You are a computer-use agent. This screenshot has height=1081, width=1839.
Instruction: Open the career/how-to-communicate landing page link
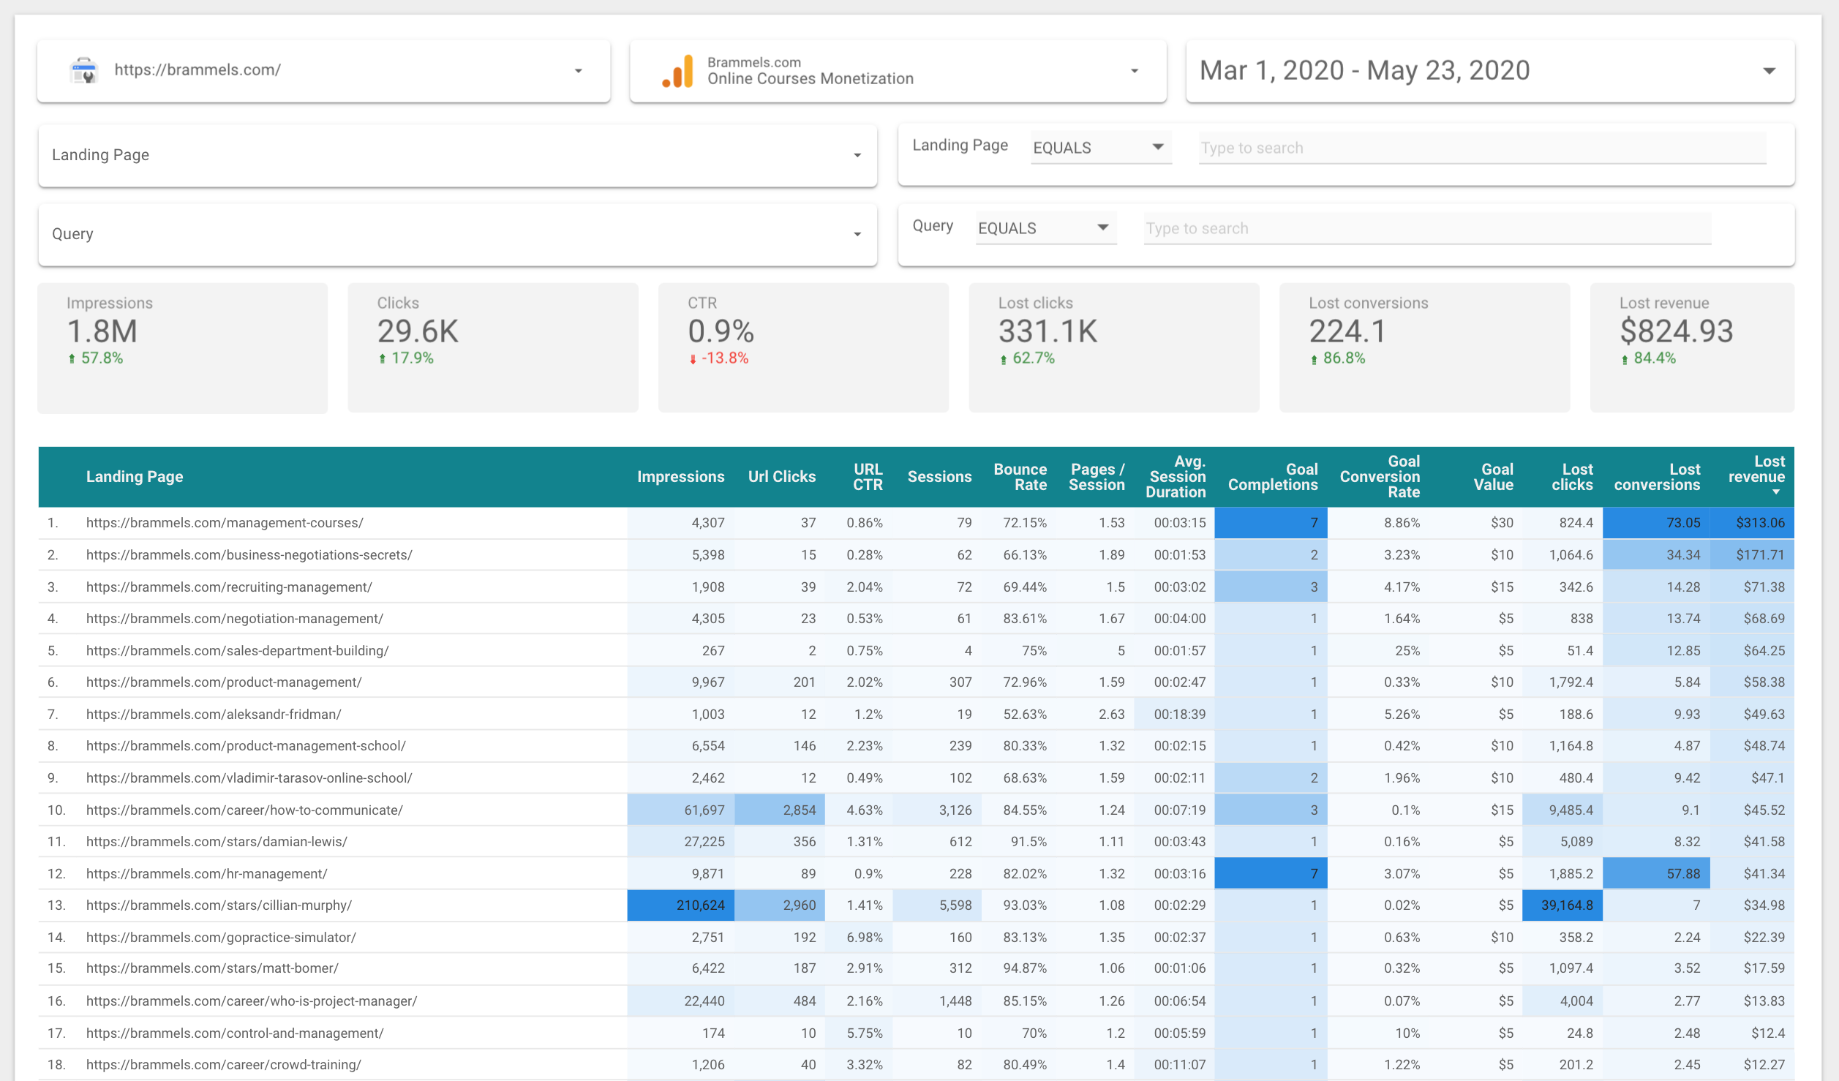244,810
